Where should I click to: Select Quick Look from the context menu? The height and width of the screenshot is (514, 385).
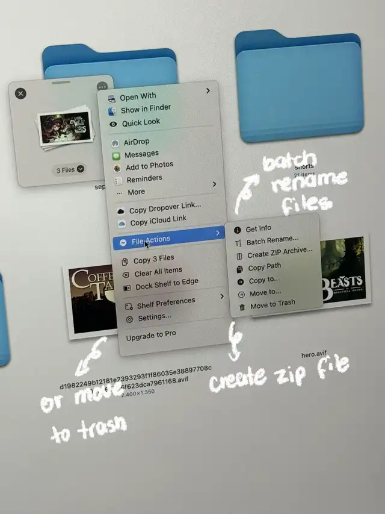(x=140, y=123)
